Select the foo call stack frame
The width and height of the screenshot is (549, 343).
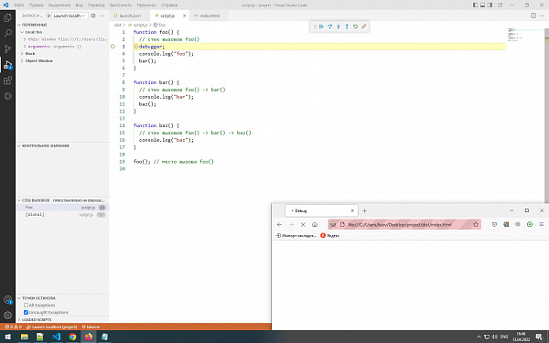63,208
